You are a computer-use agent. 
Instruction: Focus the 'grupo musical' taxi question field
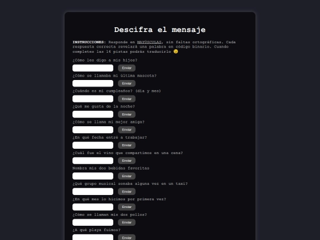coord(93,191)
